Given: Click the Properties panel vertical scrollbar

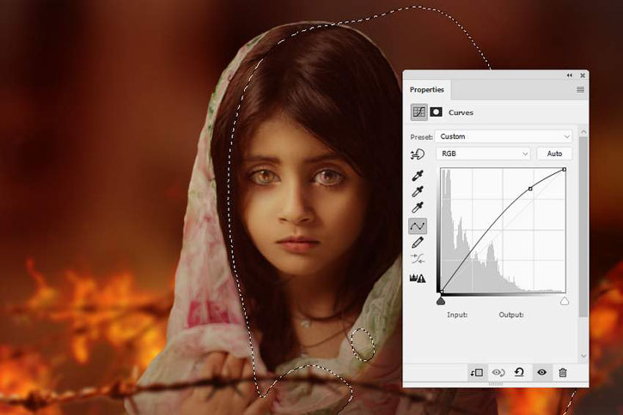Looking at the screenshot, I should tap(583, 226).
